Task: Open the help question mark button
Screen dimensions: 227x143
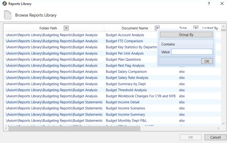Action: tap(209, 4)
